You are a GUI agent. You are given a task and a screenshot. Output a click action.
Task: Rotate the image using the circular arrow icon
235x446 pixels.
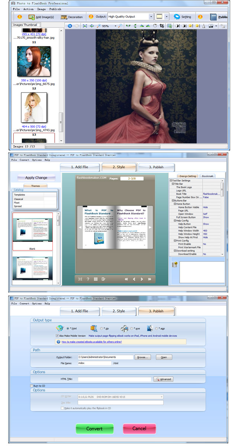tap(155, 26)
